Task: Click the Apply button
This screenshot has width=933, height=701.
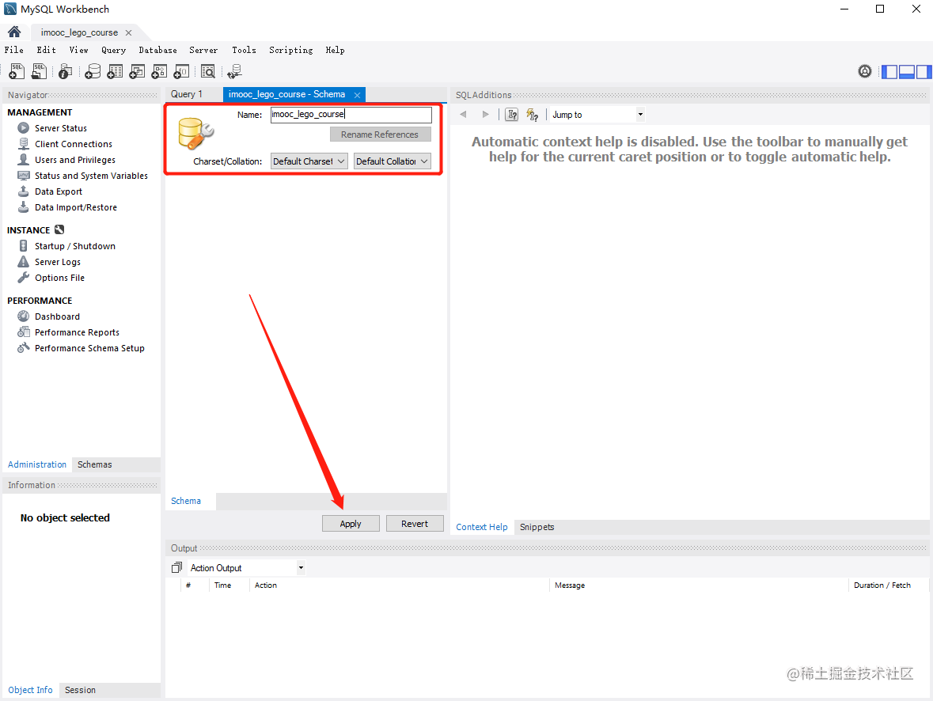Action: (x=351, y=524)
